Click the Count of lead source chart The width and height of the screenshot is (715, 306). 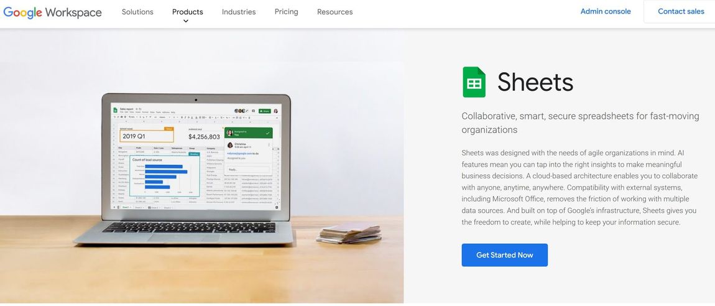point(165,176)
